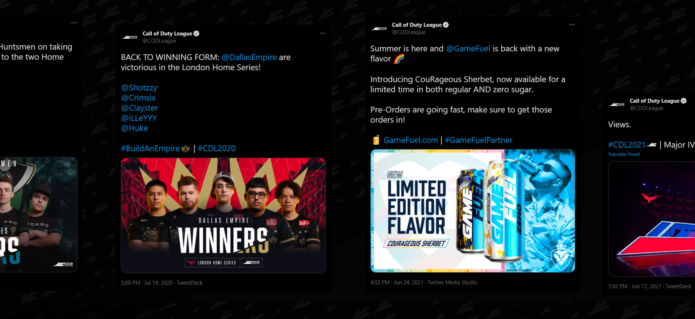695x319 pixels.
Task: Click verified badge on GameFuel tweet author
Action: click(446, 25)
